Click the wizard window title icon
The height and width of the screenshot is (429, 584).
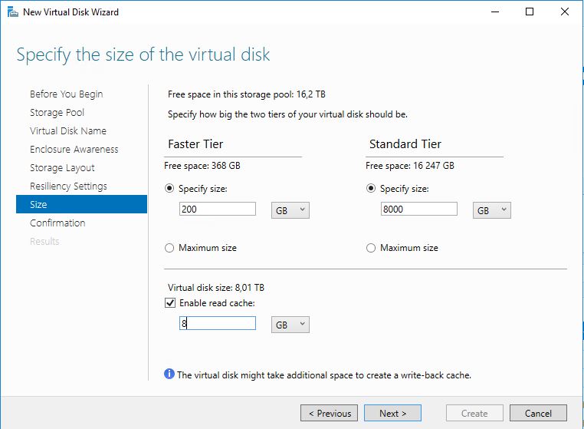(13, 12)
